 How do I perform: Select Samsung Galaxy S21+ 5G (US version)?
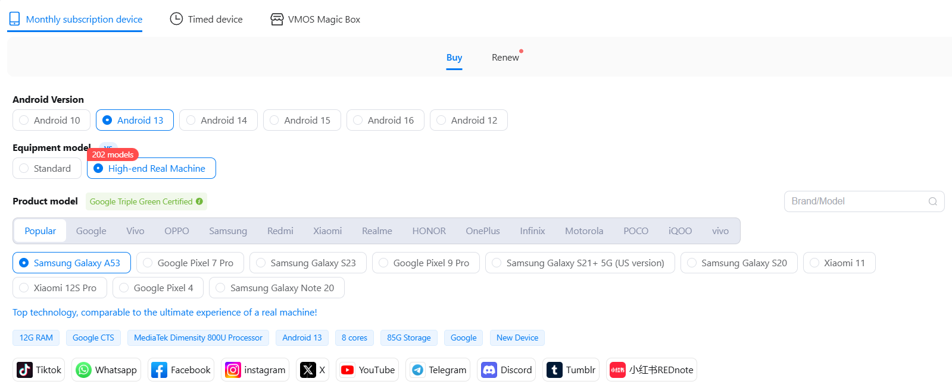click(580, 263)
